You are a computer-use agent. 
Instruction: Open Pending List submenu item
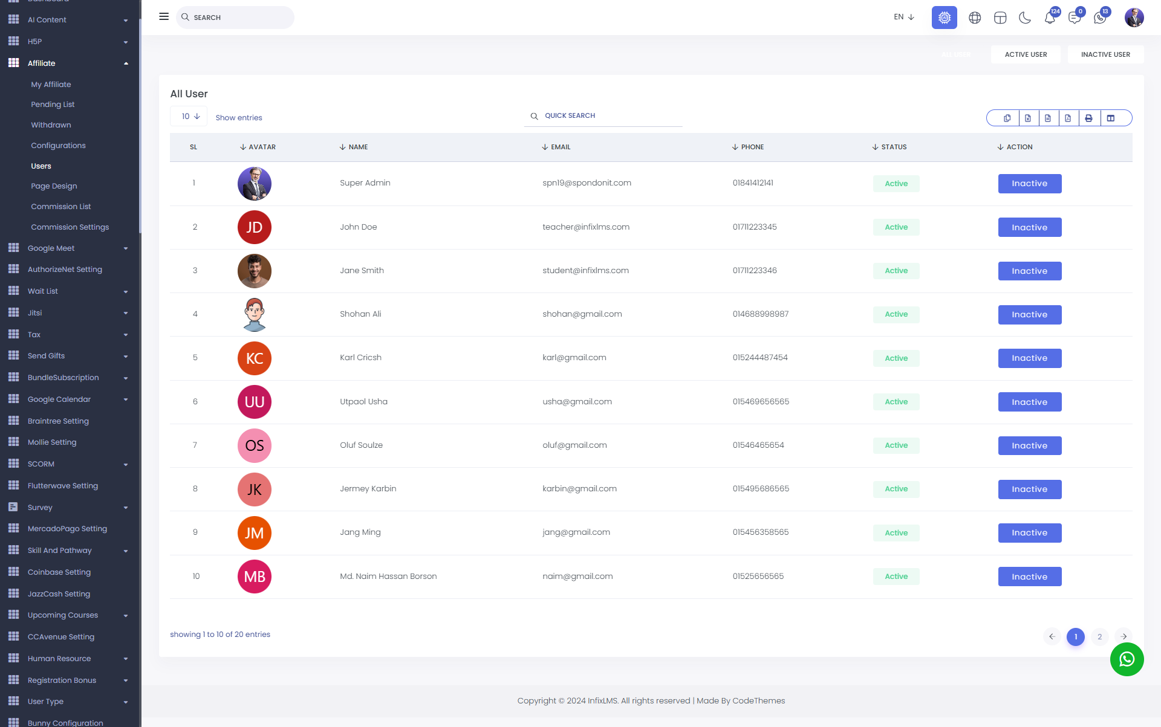point(53,105)
